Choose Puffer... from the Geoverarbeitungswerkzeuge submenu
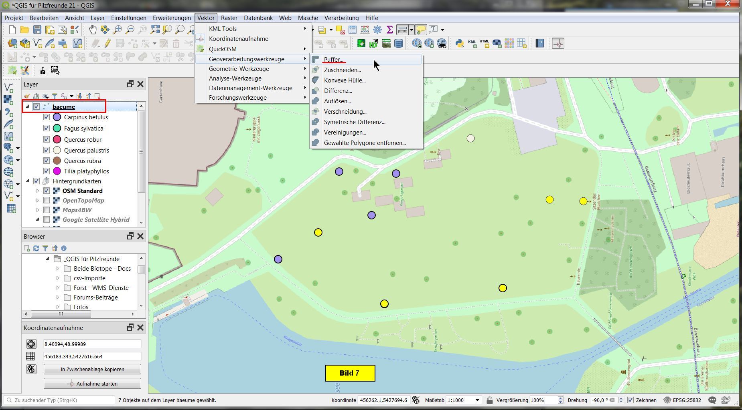 pos(333,60)
